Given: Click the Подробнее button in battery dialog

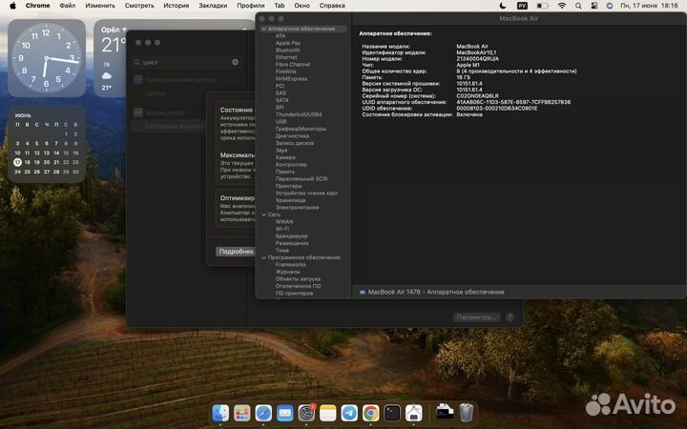Looking at the screenshot, I should coord(236,252).
